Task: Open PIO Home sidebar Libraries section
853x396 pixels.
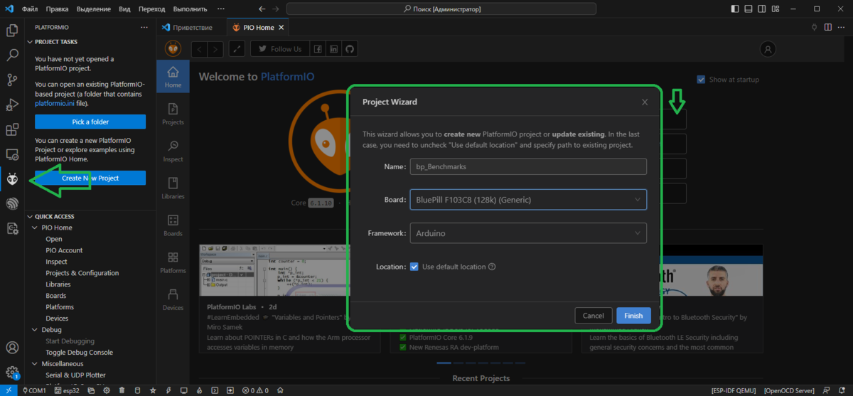Action: point(173,188)
